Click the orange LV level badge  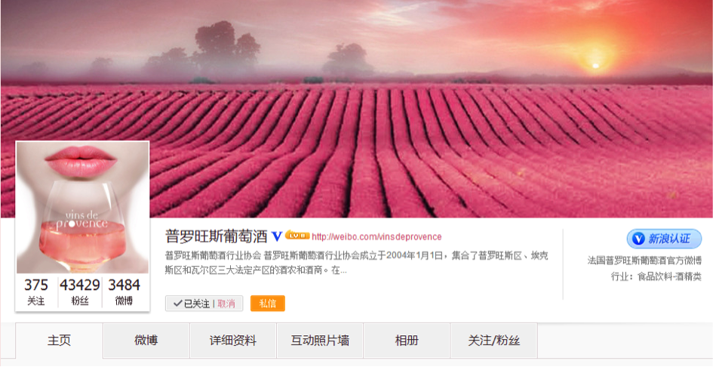click(x=297, y=236)
